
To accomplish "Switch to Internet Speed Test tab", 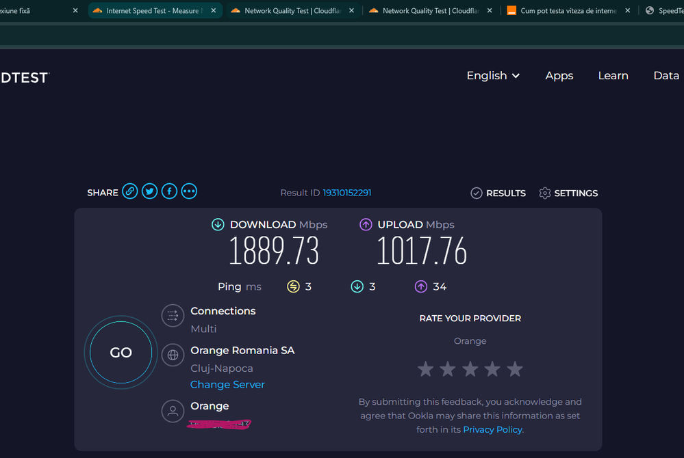I will coord(155,10).
